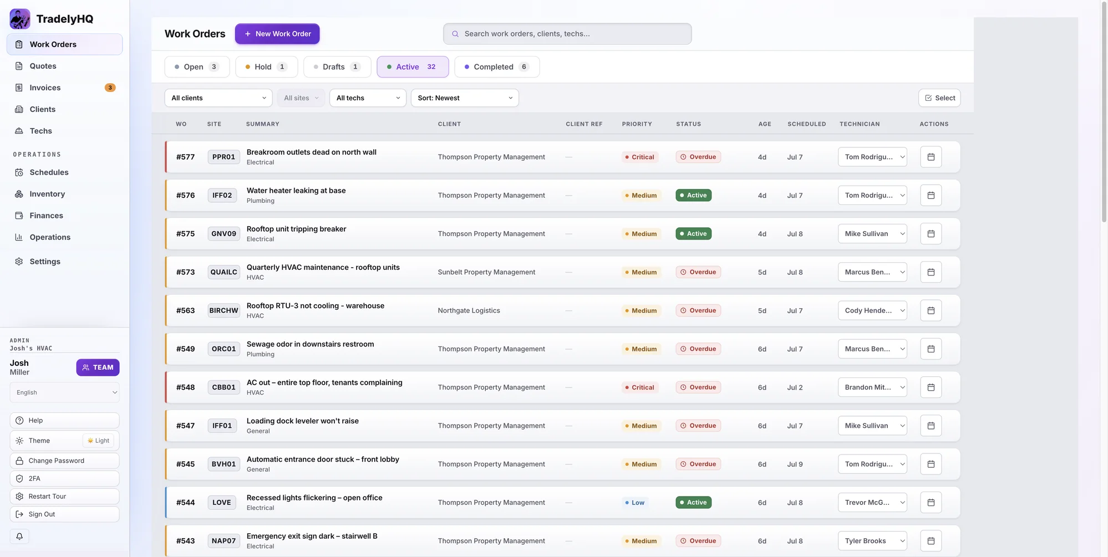Toggle the Light theme switch
Viewport: 1108px width, 557px height.
[98, 441]
